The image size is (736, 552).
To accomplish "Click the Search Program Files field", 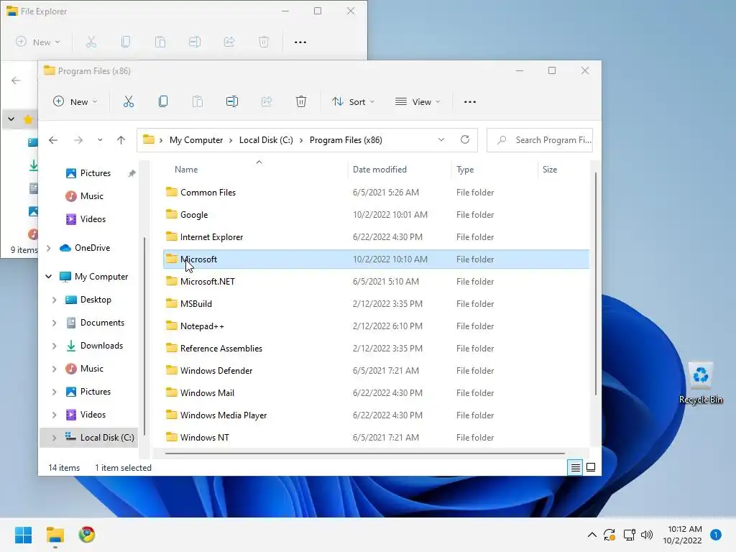I will click(x=540, y=140).
